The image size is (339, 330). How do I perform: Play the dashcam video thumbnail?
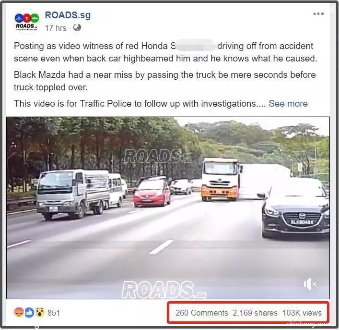[x=168, y=208]
